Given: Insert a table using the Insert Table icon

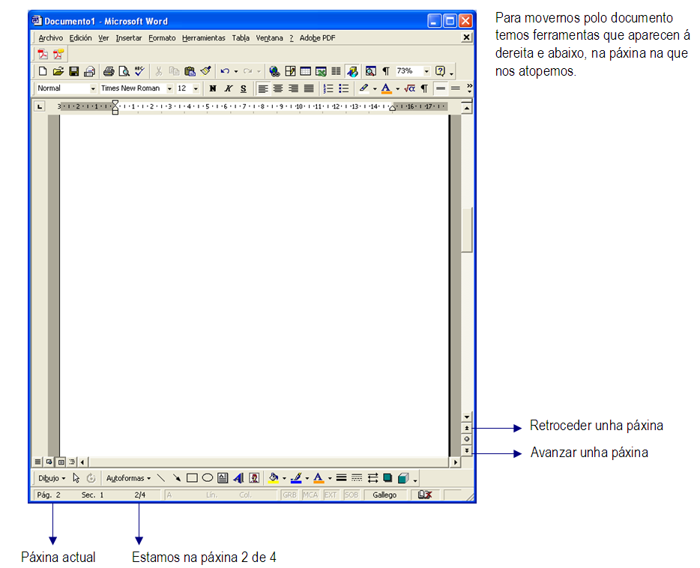Looking at the screenshot, I should tap(306, 71).
